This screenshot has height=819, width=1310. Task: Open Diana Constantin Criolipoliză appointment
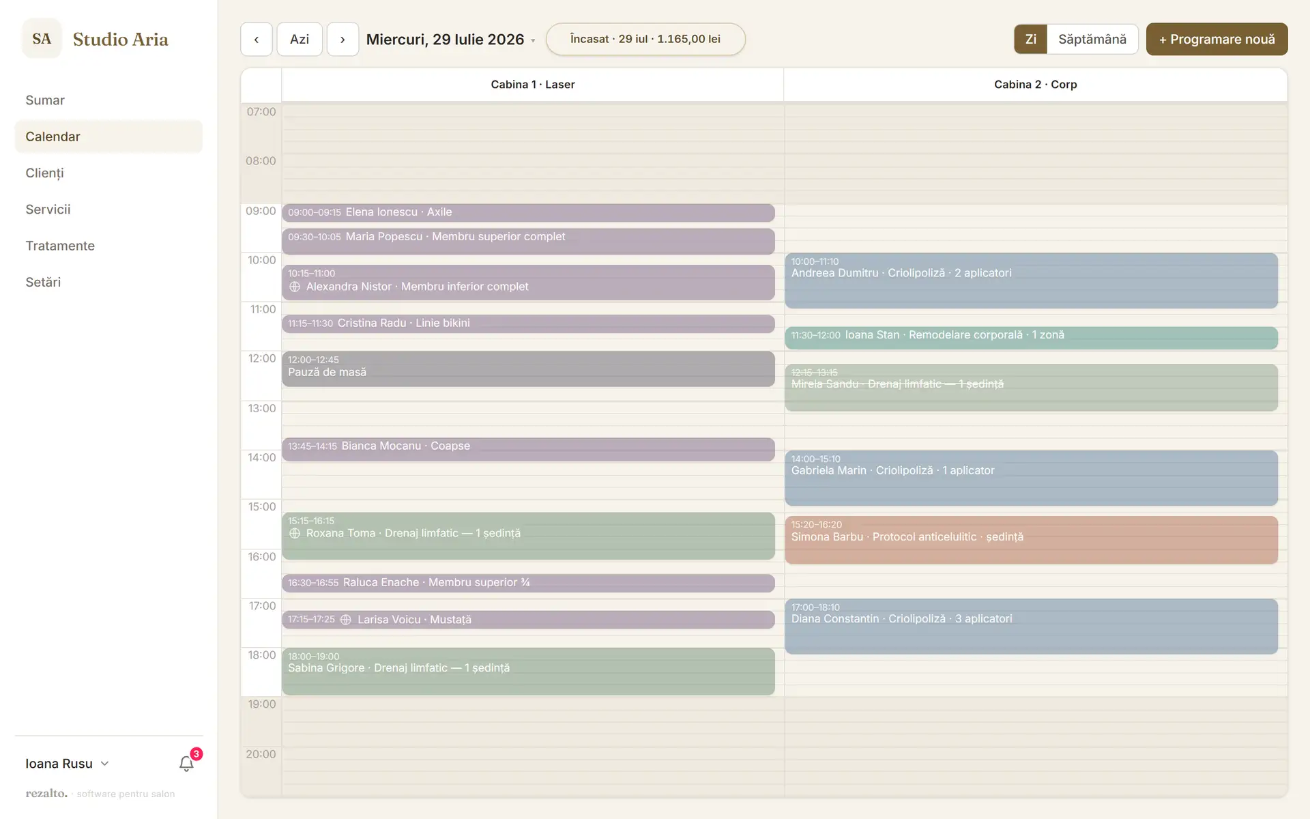tap(1031, 627)
